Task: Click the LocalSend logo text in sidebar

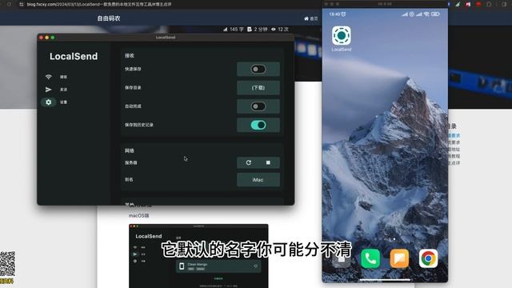Action: [x=74, y=56]
